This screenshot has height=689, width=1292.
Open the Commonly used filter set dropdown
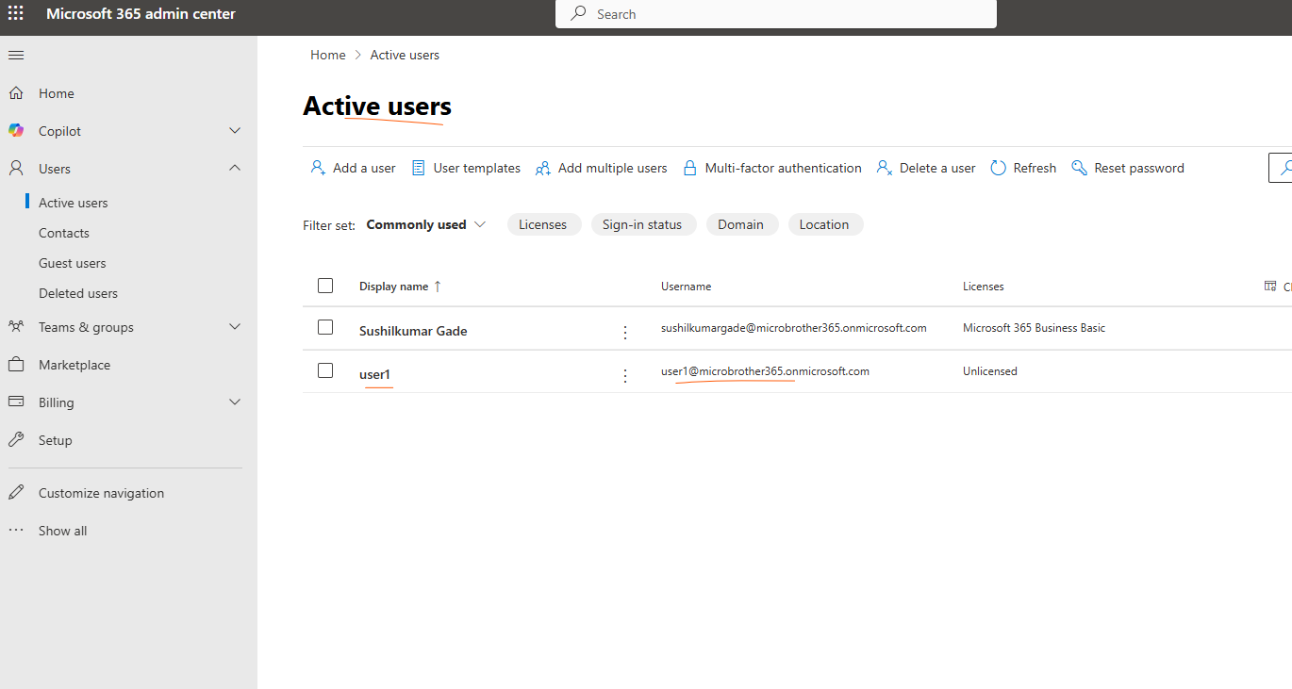[x=426, y=224]
